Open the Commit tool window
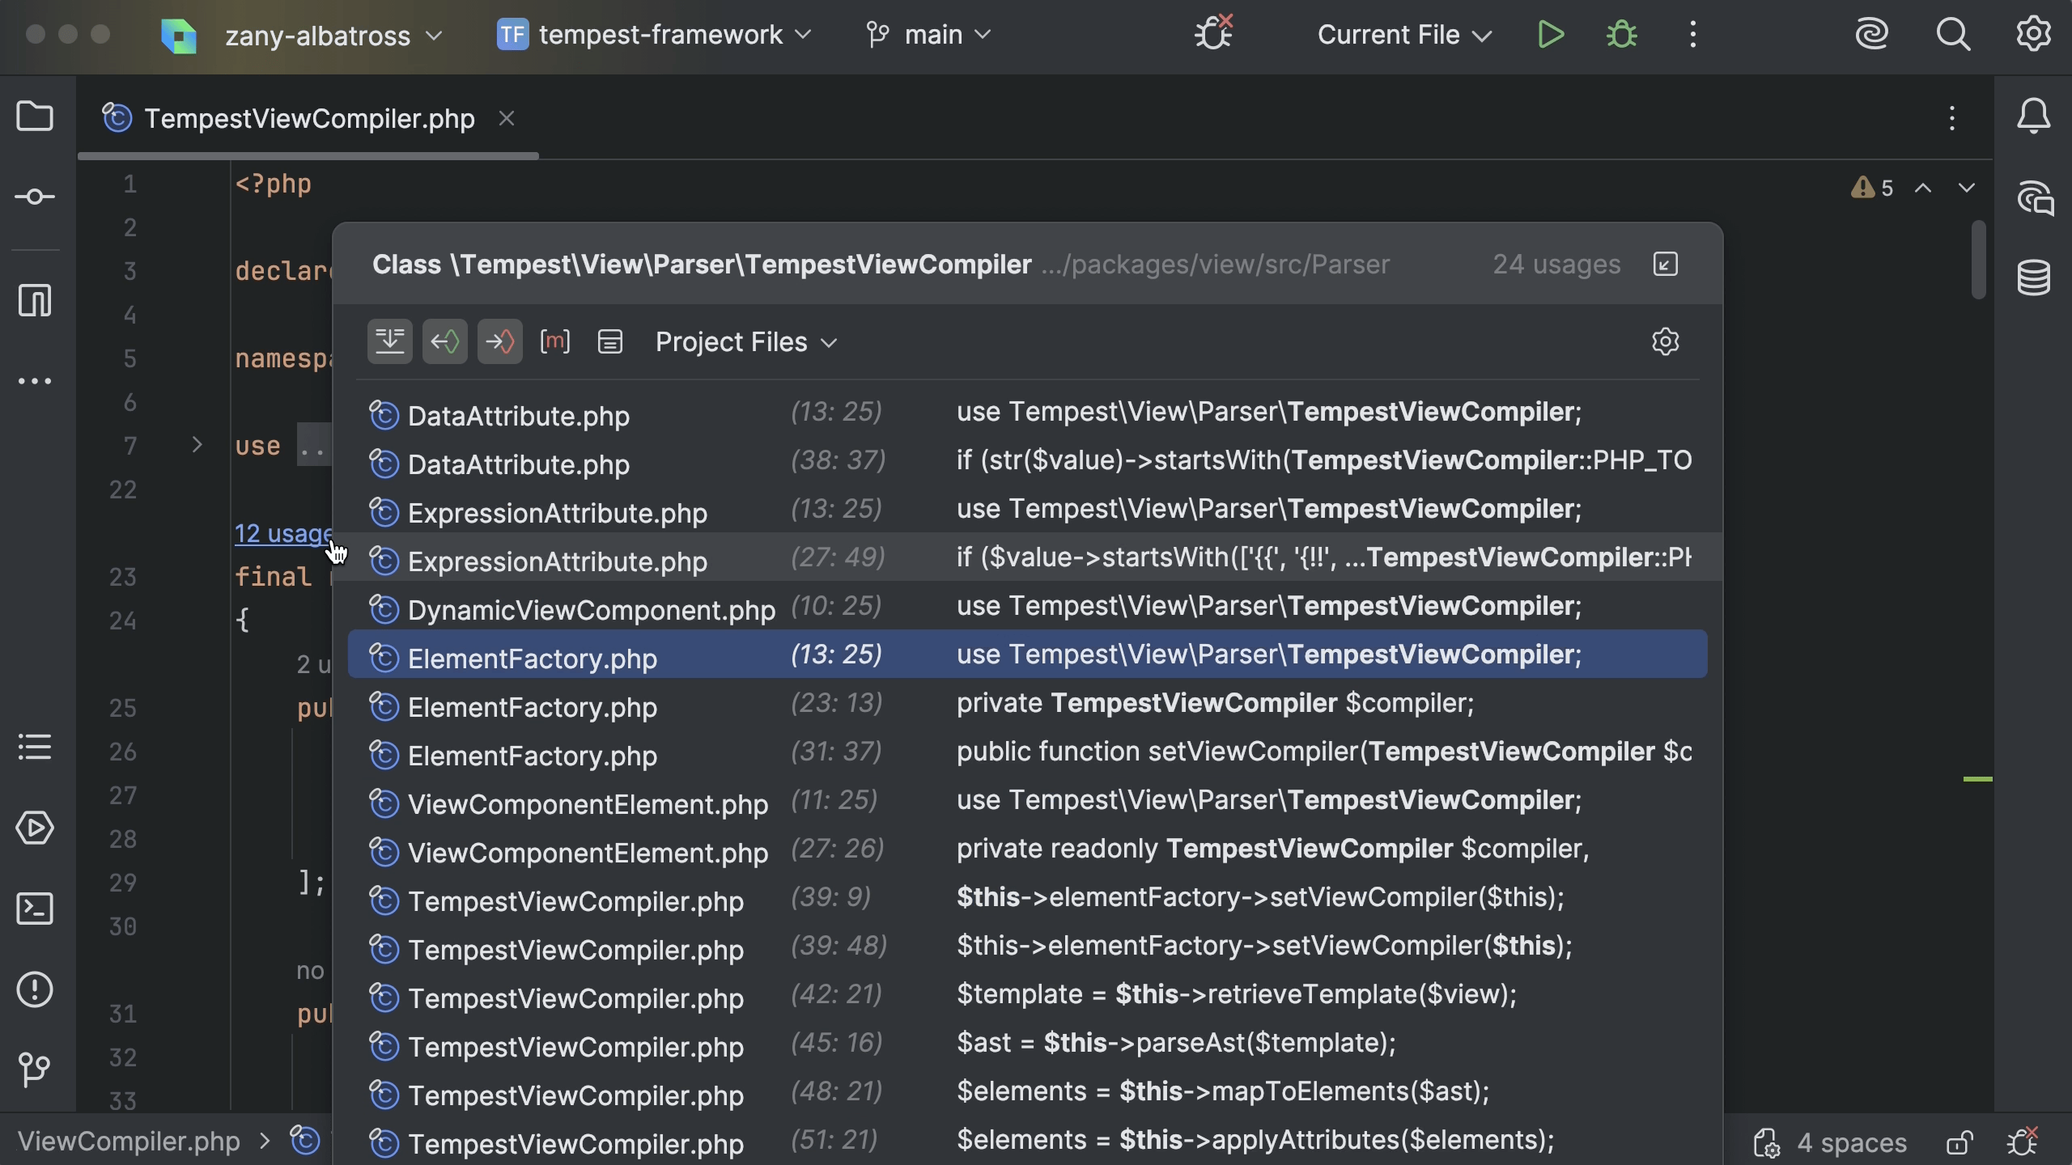Viewport: 2072px width, 1165px height. (x=35, y=197)
